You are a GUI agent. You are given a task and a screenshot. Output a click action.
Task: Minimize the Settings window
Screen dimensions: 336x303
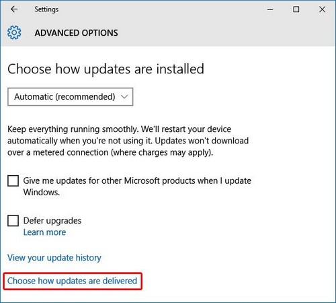(x=270, y=9)
